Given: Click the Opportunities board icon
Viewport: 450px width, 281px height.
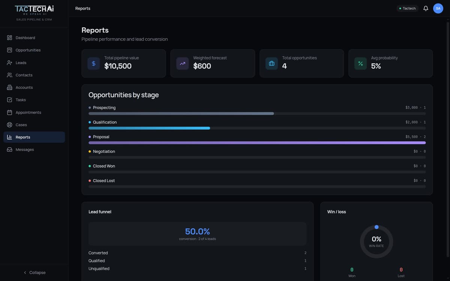Looking at the screenshot, I should click(10, 50).
